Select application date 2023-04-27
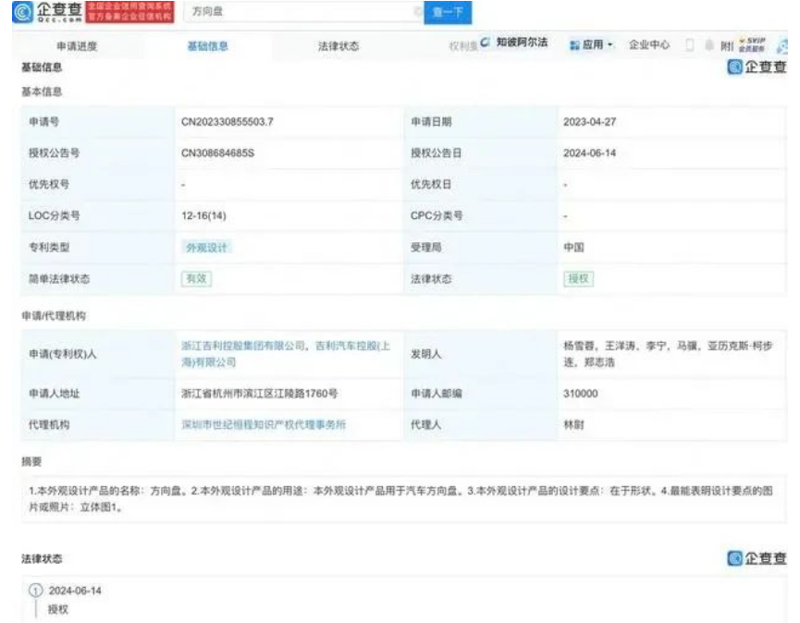800x623 pixels. click(590, 122)
